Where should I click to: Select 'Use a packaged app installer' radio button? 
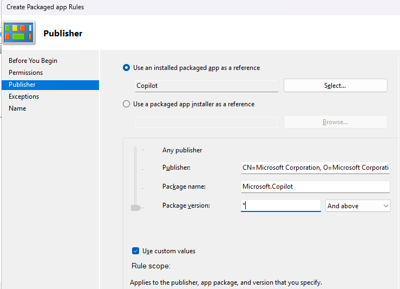click(126, 104)
